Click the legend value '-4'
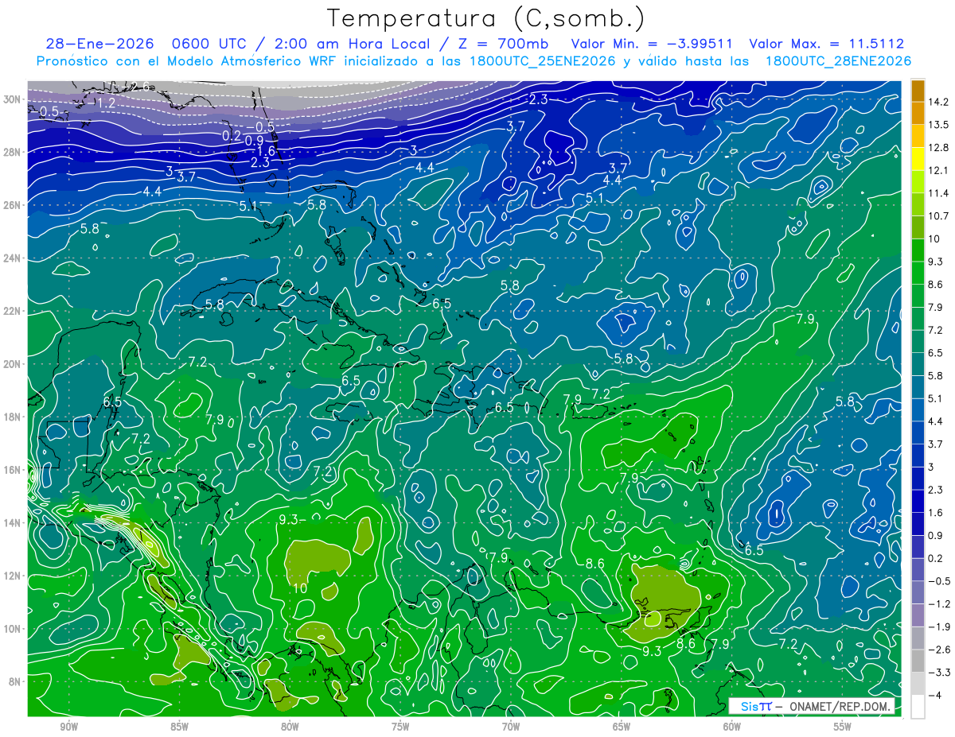 pyautogui.click(x=934, y=696)
